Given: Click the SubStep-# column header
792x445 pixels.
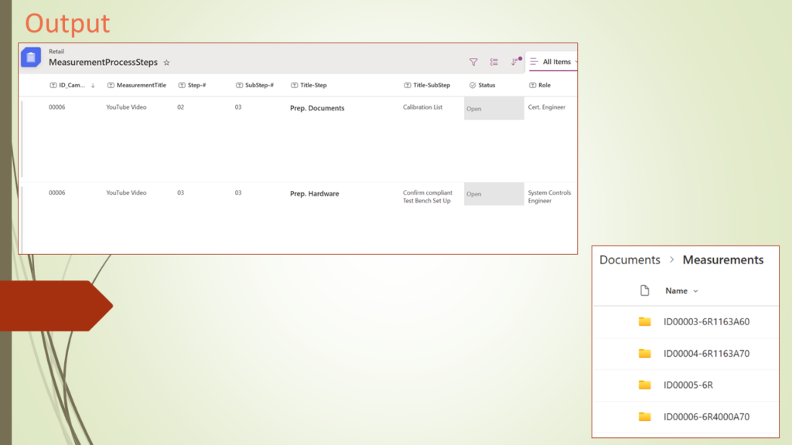Looking at the screenshot, I should (255, 85).
